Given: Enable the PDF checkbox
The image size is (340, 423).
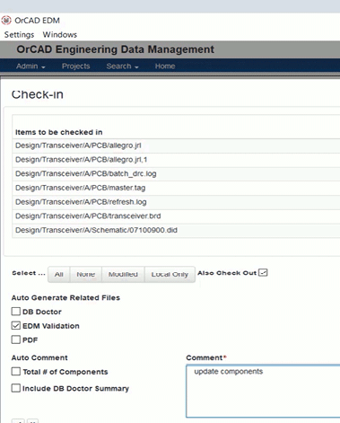Looking at the screenshot, I should click(16, 339).
